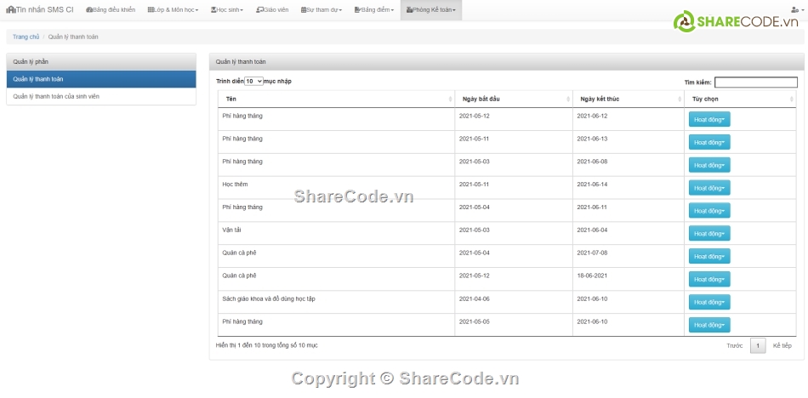This screenshot has width=808, height=398.
Task: Go to previous page with Trước
Action: [x=734, y=345]
